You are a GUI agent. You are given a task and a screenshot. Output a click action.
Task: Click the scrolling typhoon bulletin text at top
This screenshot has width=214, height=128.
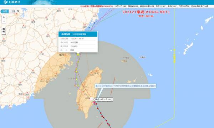144,6
